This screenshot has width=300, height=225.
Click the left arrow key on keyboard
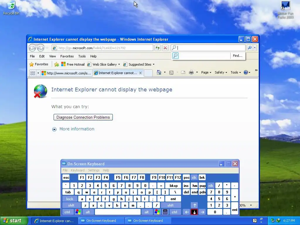tap(187, 212)
